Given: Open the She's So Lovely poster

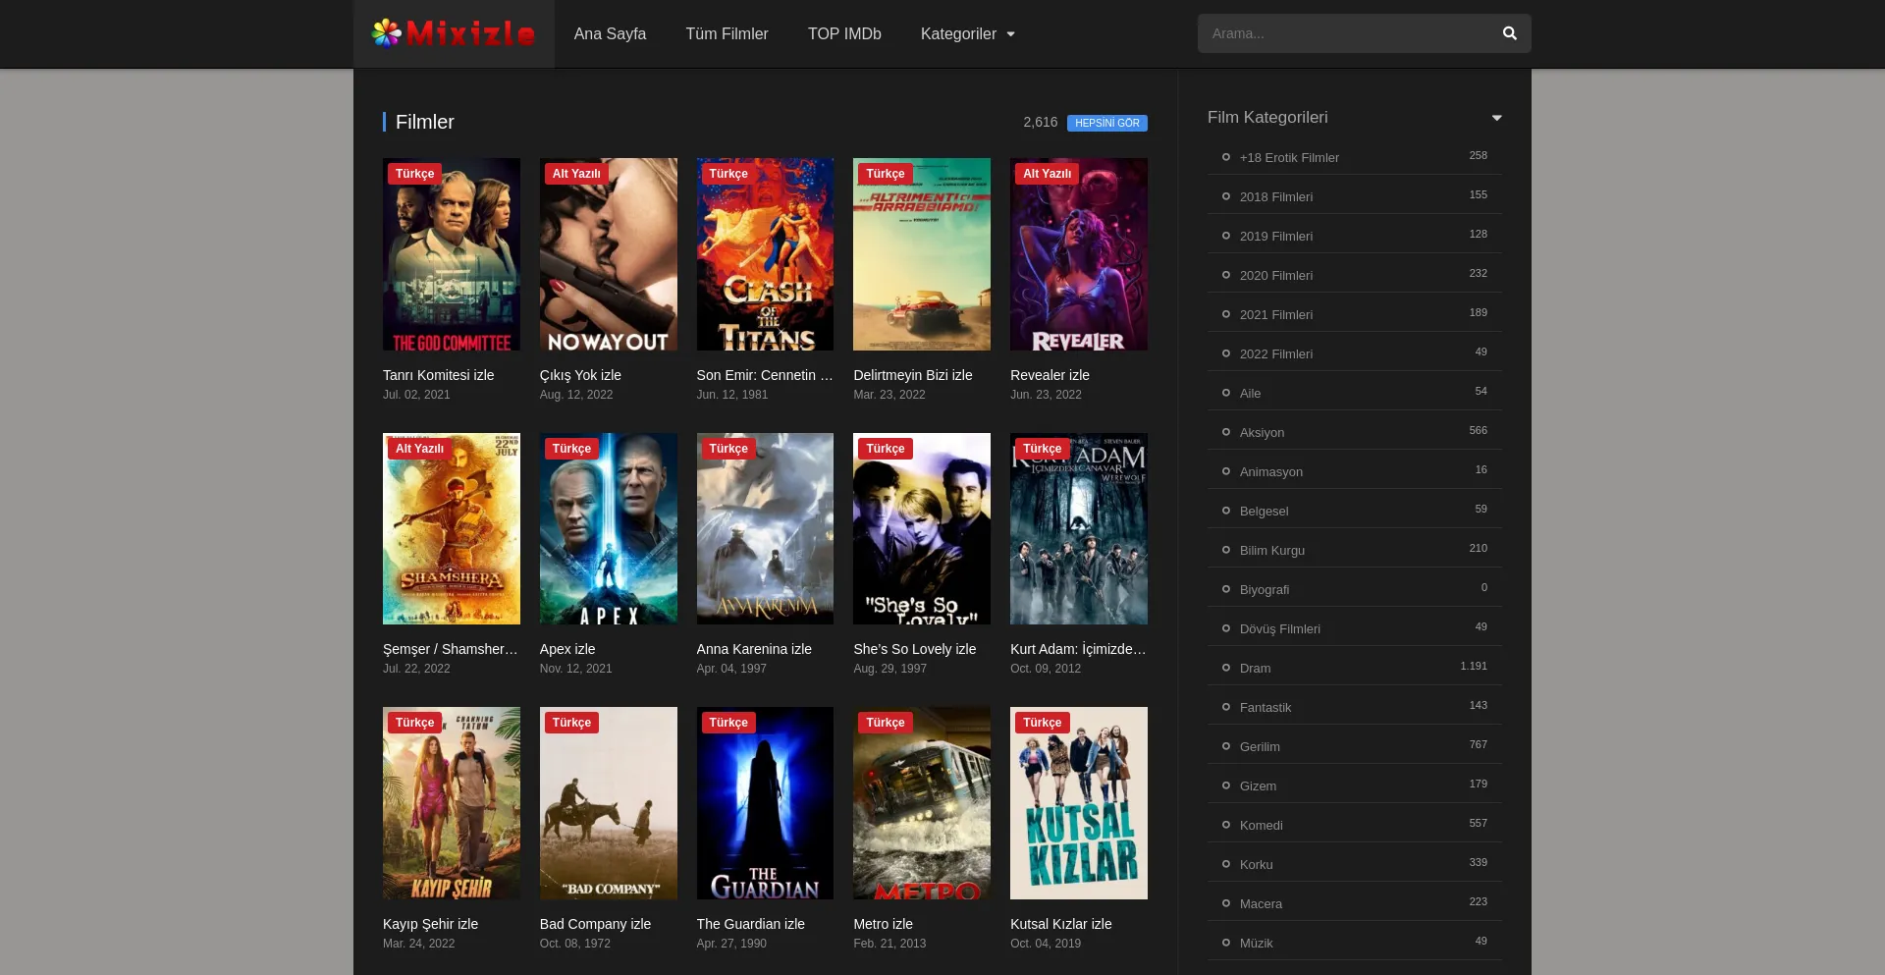Looking at the screenshot, I should (x=922, y=528).
